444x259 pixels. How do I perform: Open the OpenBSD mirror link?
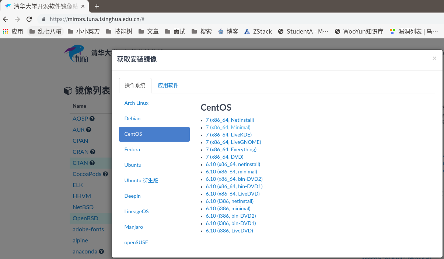(85, 218)
